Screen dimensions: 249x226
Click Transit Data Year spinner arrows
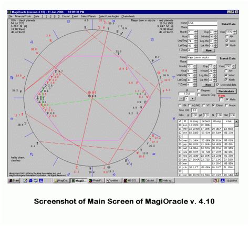point(234,67)
